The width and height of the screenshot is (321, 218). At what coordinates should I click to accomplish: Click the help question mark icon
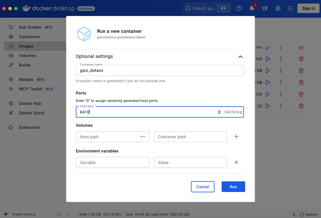click(x=239, y=8)
